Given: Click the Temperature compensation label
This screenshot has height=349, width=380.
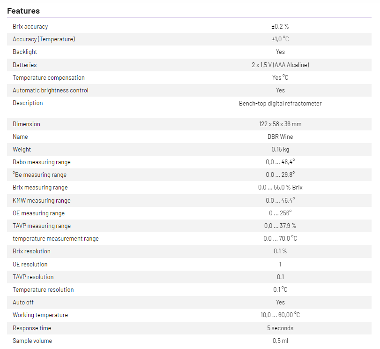Looking at the screenshot, I should [x=49, y=78].
